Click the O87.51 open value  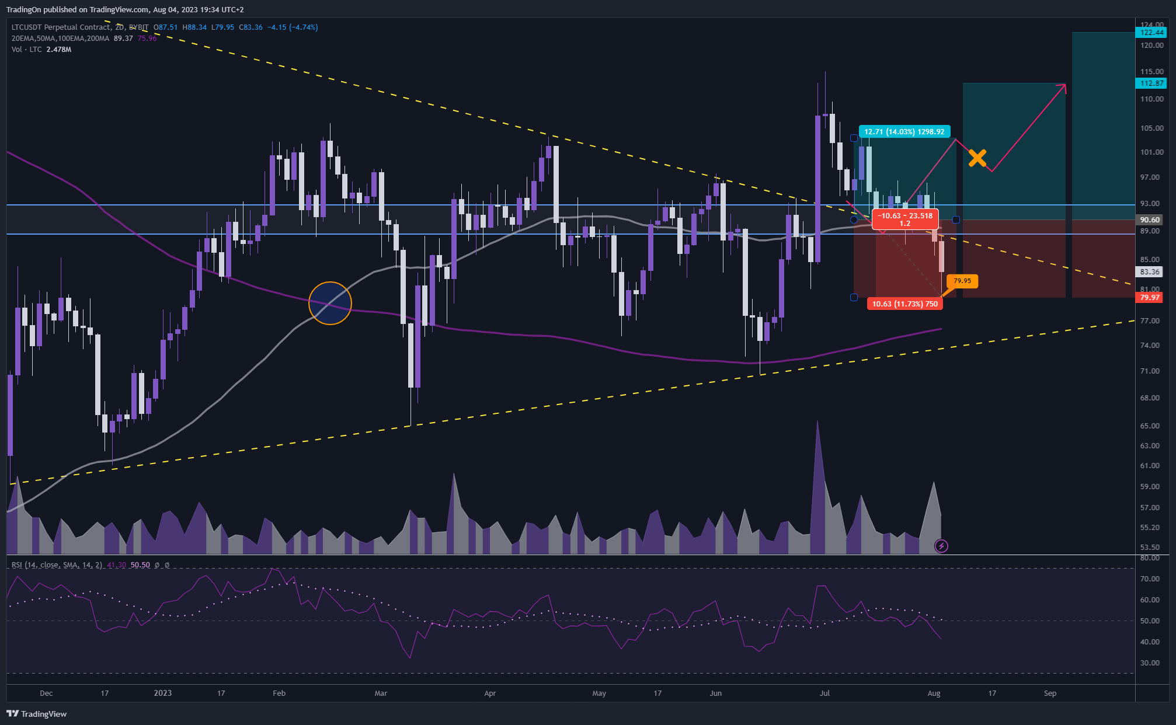click(x=165, y=27)
